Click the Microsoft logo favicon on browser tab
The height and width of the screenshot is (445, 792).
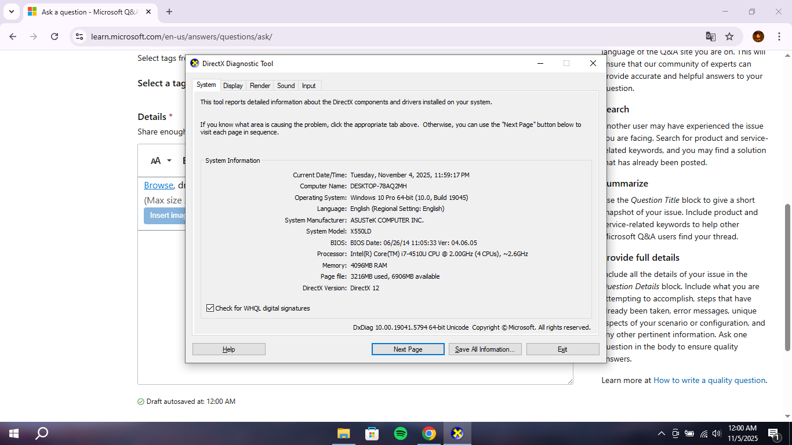[32, 12]
